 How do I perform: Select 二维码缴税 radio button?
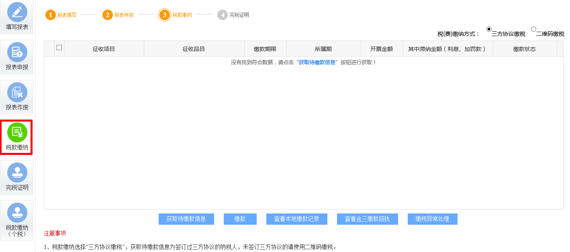pyautogui.click(x=533, y=29)
